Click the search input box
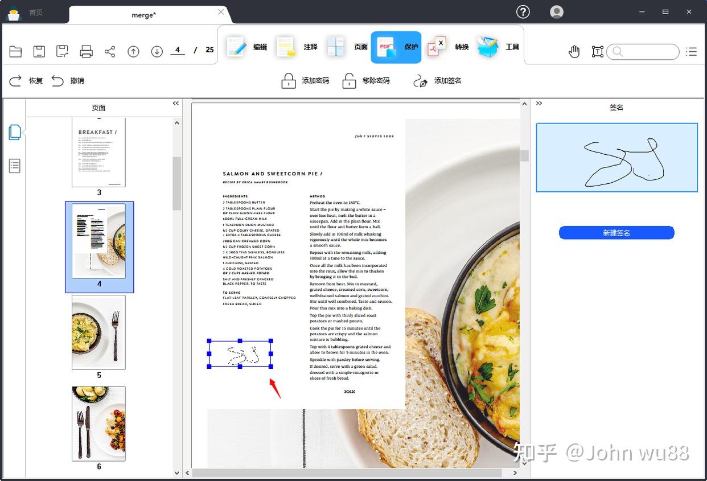 click(x=643, y=52)
